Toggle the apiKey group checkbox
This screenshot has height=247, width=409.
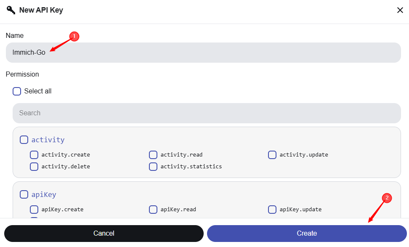(x=24, y=195)
